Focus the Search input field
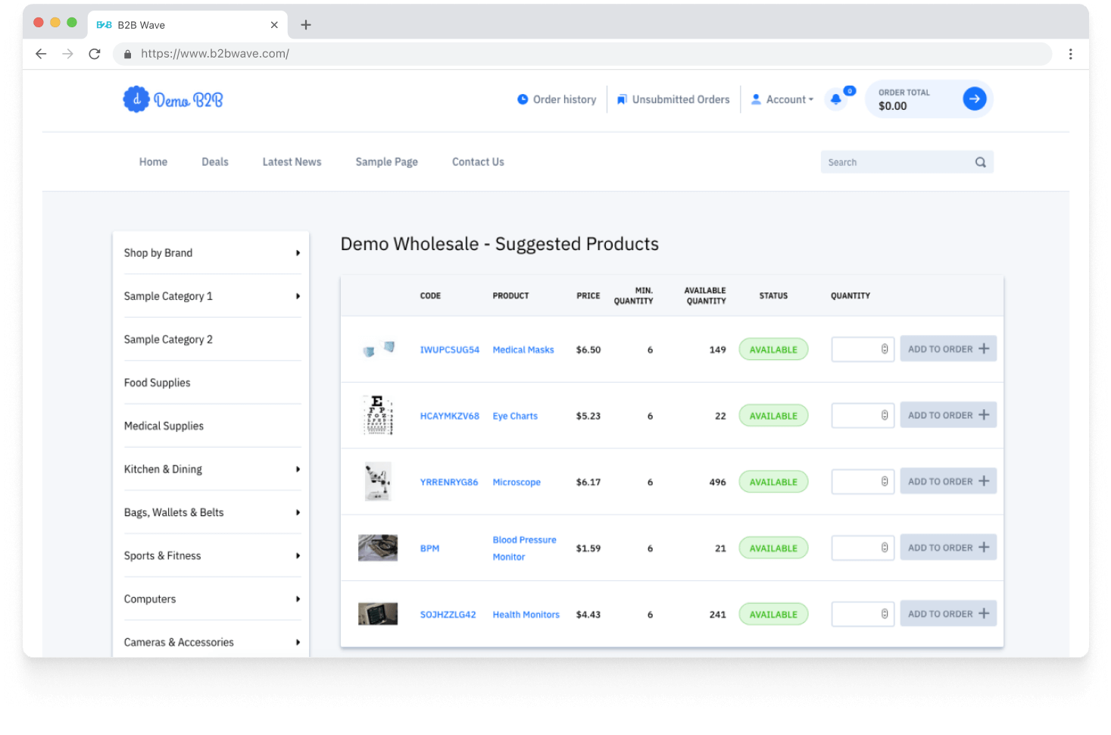This screenshot has width=1111, height=735. (896, 162)
